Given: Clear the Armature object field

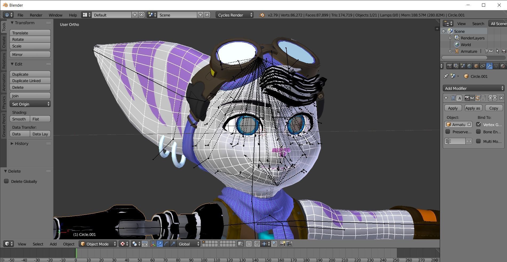Looking at the screenshot, I should pyautogui.click(x=469, y=124).
